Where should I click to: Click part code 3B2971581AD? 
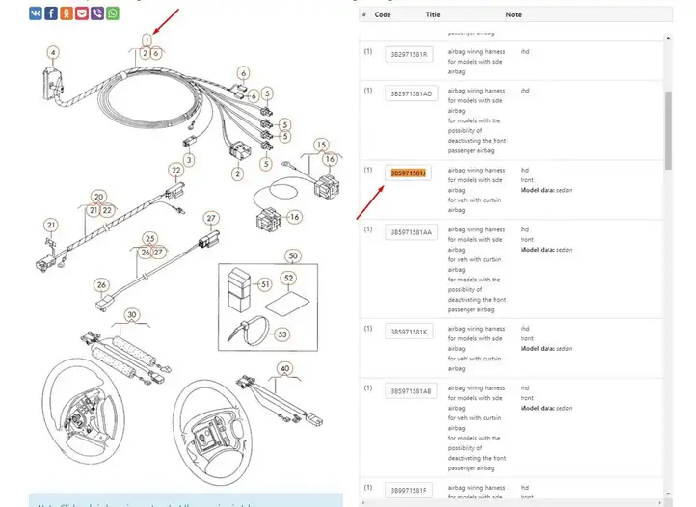(x=412, y=93)
